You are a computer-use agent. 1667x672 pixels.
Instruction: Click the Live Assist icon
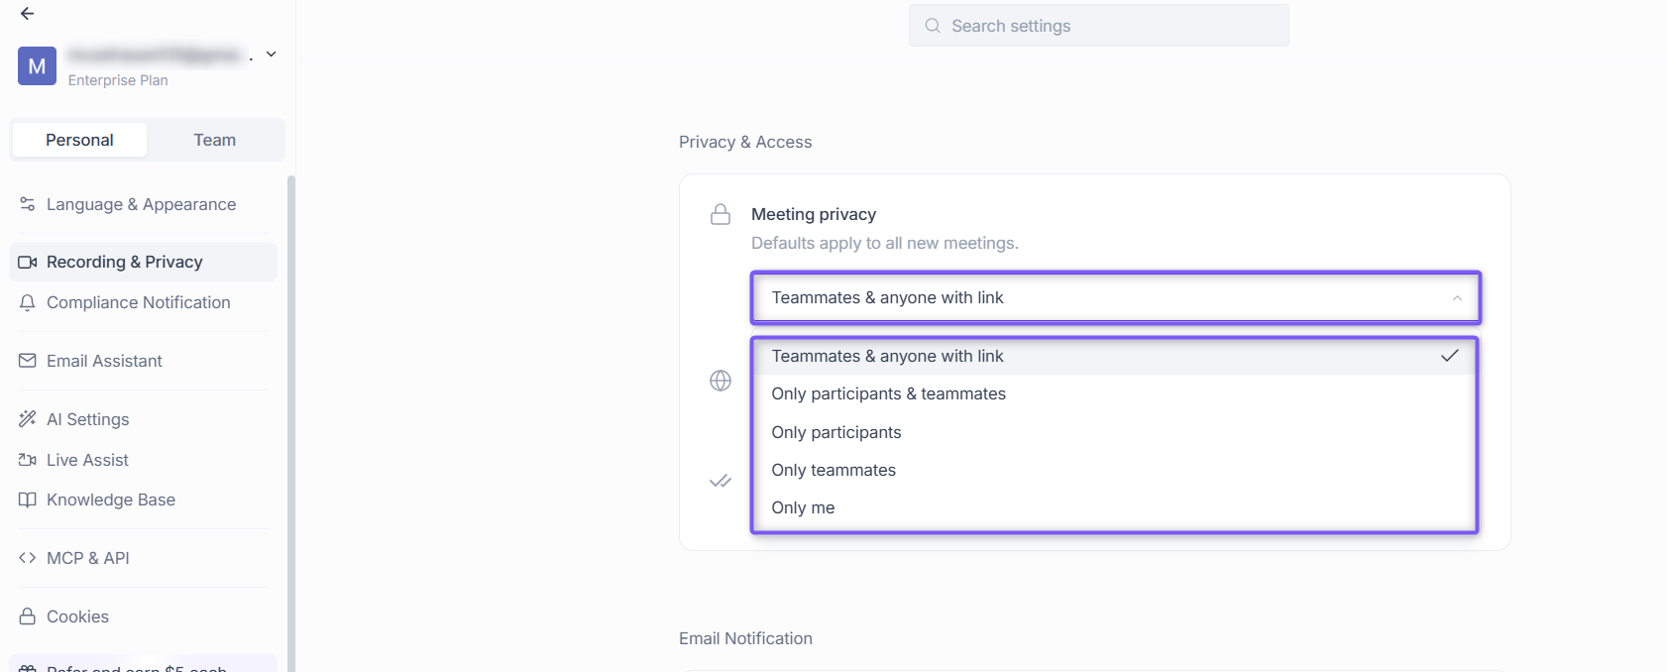click(x=28, y=460)
